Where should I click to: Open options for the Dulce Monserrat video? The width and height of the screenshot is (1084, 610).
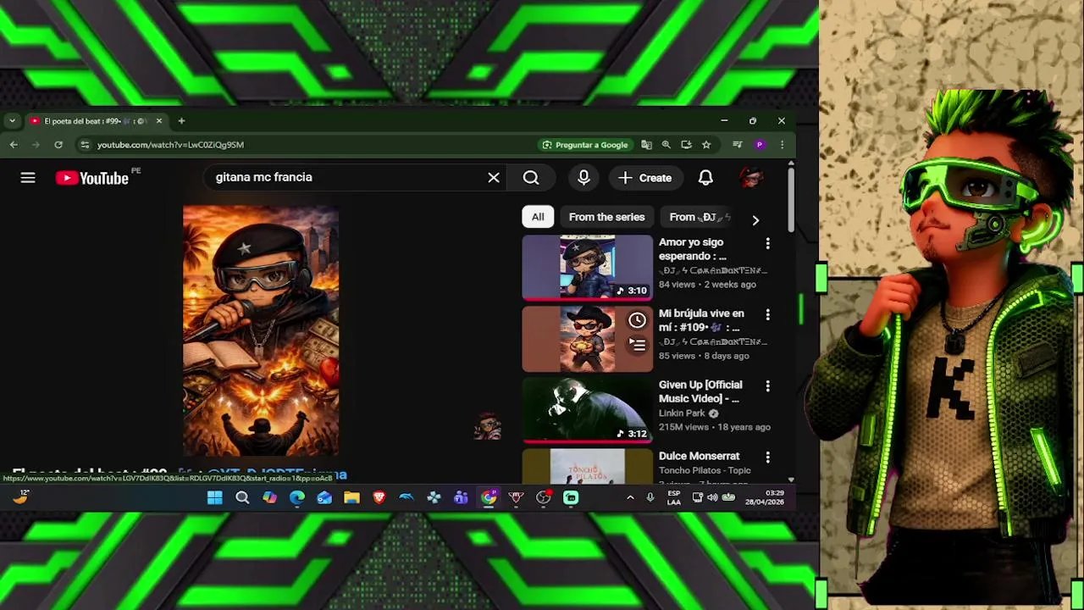[x=767, y=457]
